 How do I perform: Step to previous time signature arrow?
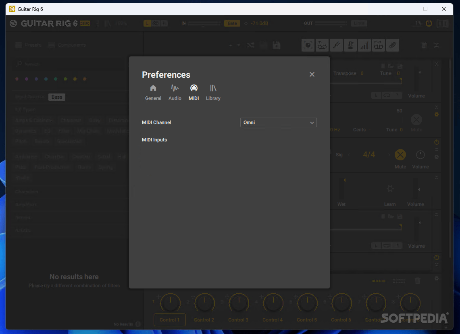coord(349,155)
